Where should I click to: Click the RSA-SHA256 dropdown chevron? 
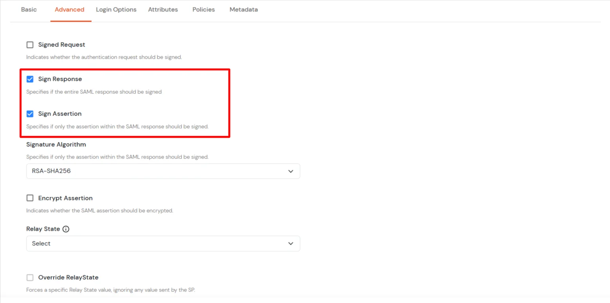click(291, 171)
